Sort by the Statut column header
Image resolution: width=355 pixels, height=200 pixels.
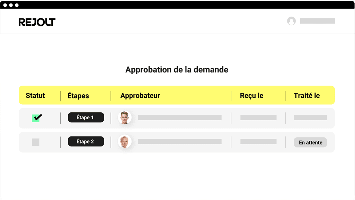35,96
